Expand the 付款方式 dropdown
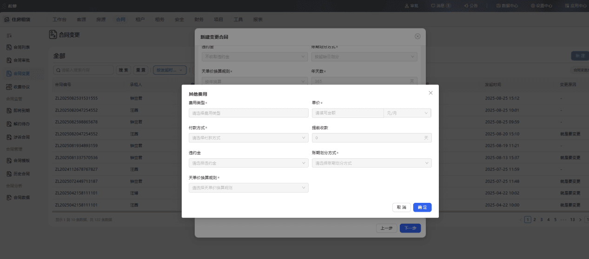This screenshot has height=259, width=589. coord(249,138)
